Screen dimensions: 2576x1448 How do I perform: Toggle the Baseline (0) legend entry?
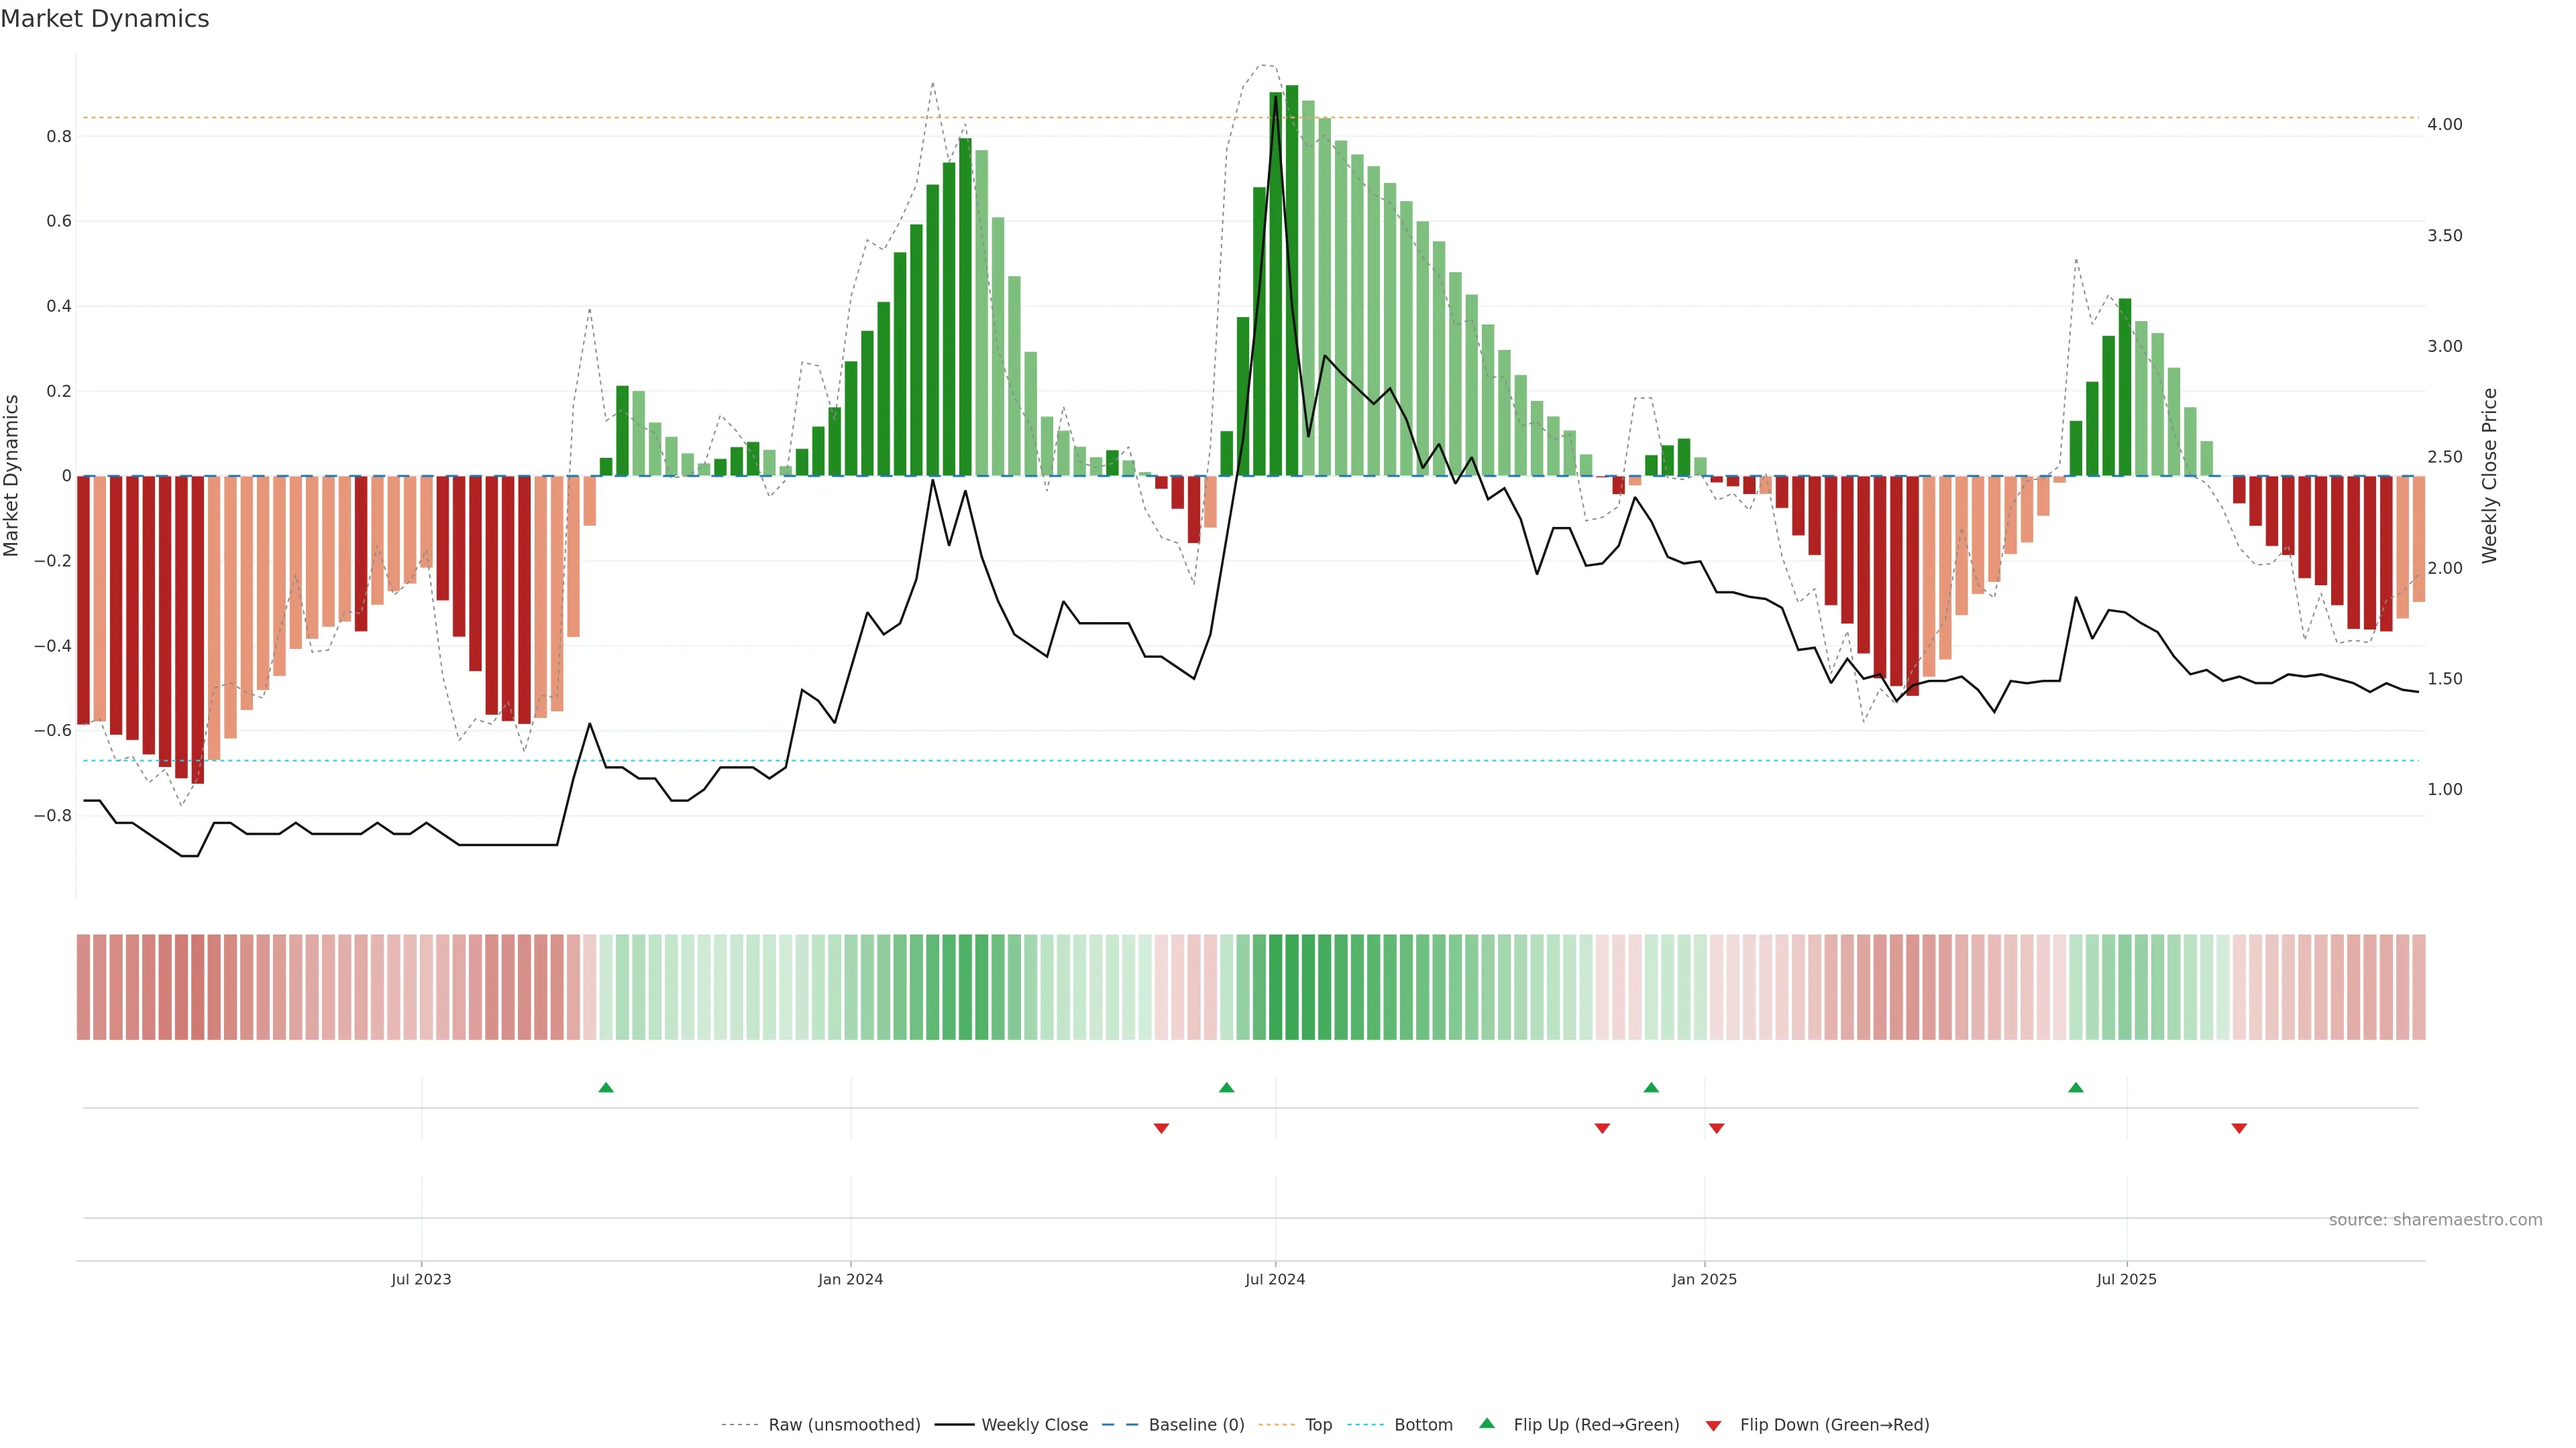click(1196, 1424)
